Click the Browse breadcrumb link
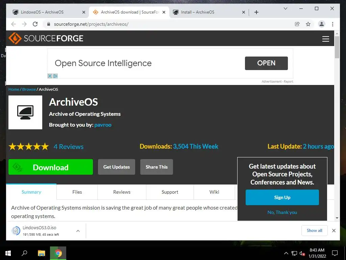346x260 pixels. click(x=29, y=89)
